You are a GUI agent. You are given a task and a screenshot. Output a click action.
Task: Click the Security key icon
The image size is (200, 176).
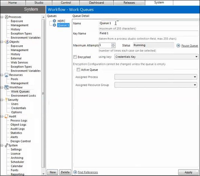6,100
